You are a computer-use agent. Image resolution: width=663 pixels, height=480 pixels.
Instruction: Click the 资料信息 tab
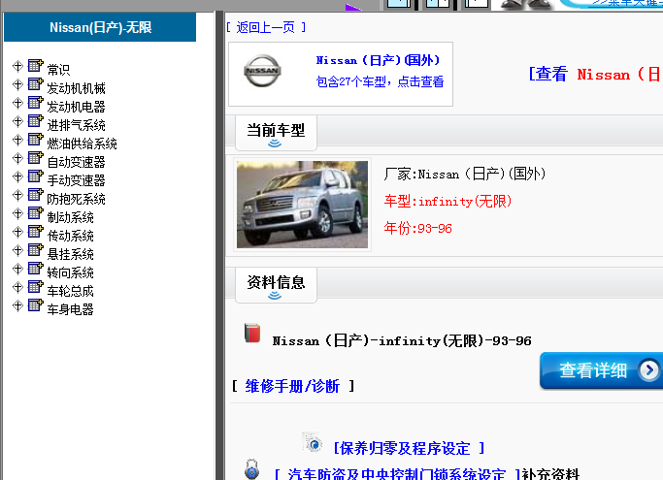[x=276, y=284]
